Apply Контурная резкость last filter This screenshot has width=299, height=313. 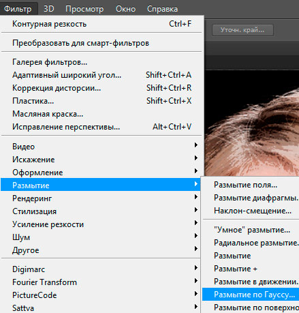click(101, 24)
